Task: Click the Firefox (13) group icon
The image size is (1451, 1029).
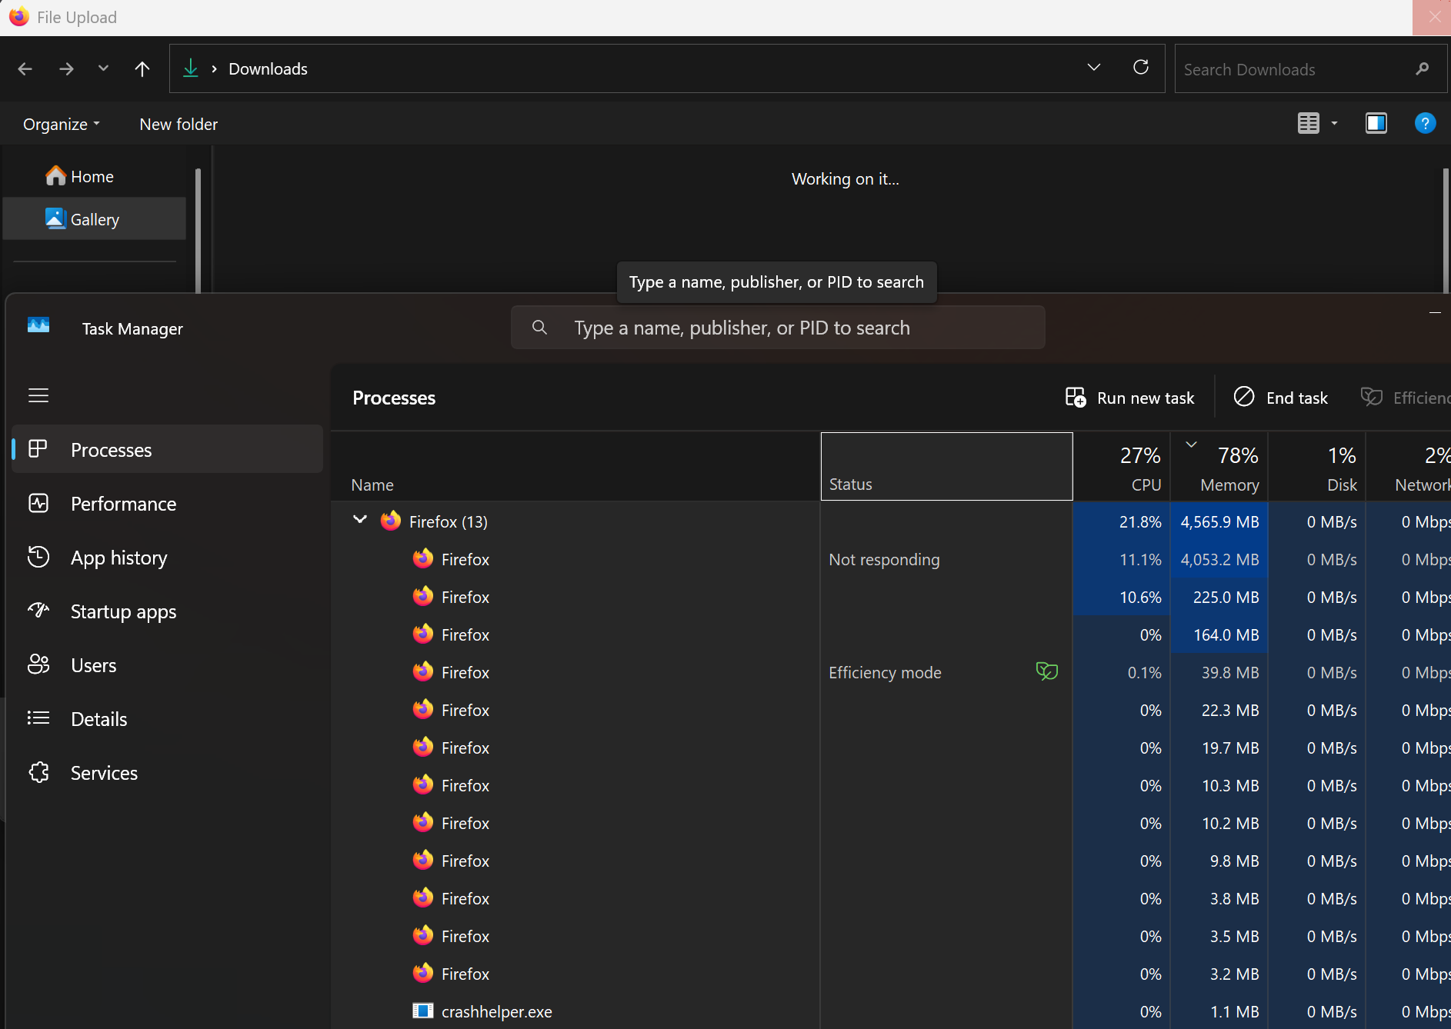Action: (x=391, y=521)
